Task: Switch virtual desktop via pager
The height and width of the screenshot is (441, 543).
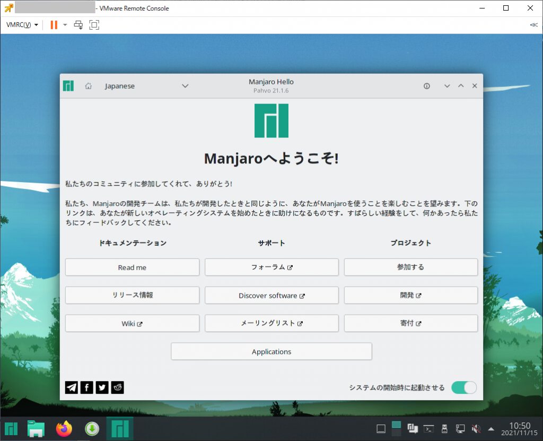Action: 396,429
